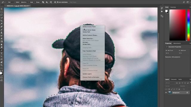This screenshot has height=107, width=191.
Task: Select the Zoom tool
Action: 1,65
